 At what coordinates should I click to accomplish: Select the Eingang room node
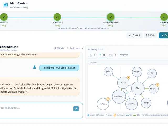(x=154, y=89)
